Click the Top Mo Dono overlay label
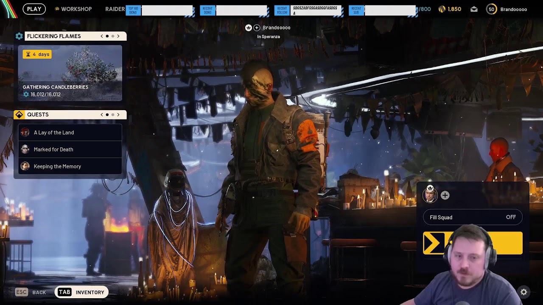This screenshot has height=305, width=543. (x=133, y=11)
